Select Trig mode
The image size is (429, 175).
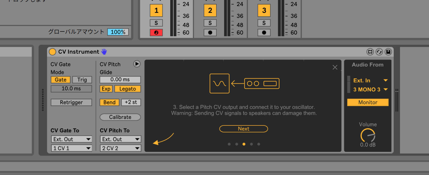(x=82, y=80)
